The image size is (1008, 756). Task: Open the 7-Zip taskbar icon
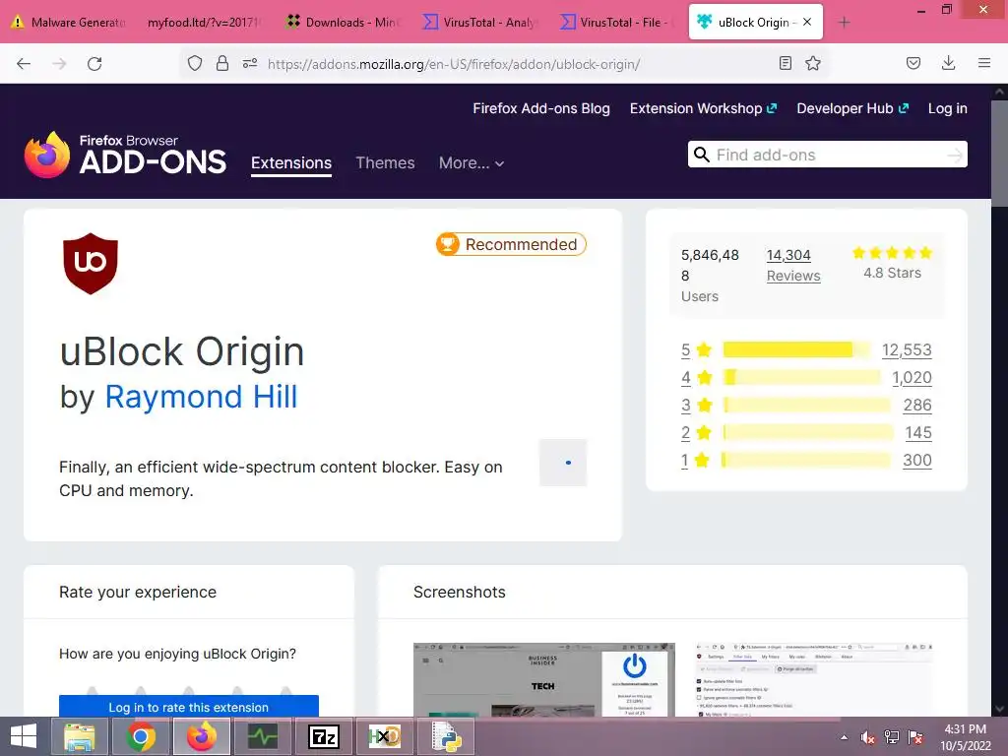click(x=324, y=736)
